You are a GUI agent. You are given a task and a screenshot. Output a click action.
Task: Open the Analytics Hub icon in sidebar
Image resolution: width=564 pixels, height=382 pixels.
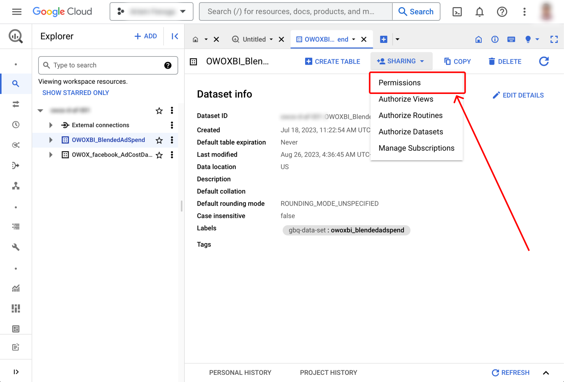click(16, 145)
